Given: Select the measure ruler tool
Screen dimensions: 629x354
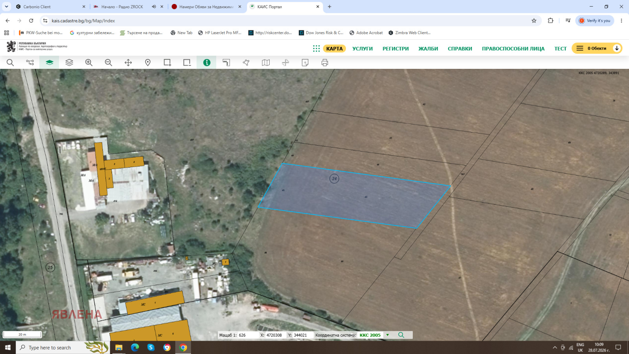Looking at the screenshot, I should (226, 63).
